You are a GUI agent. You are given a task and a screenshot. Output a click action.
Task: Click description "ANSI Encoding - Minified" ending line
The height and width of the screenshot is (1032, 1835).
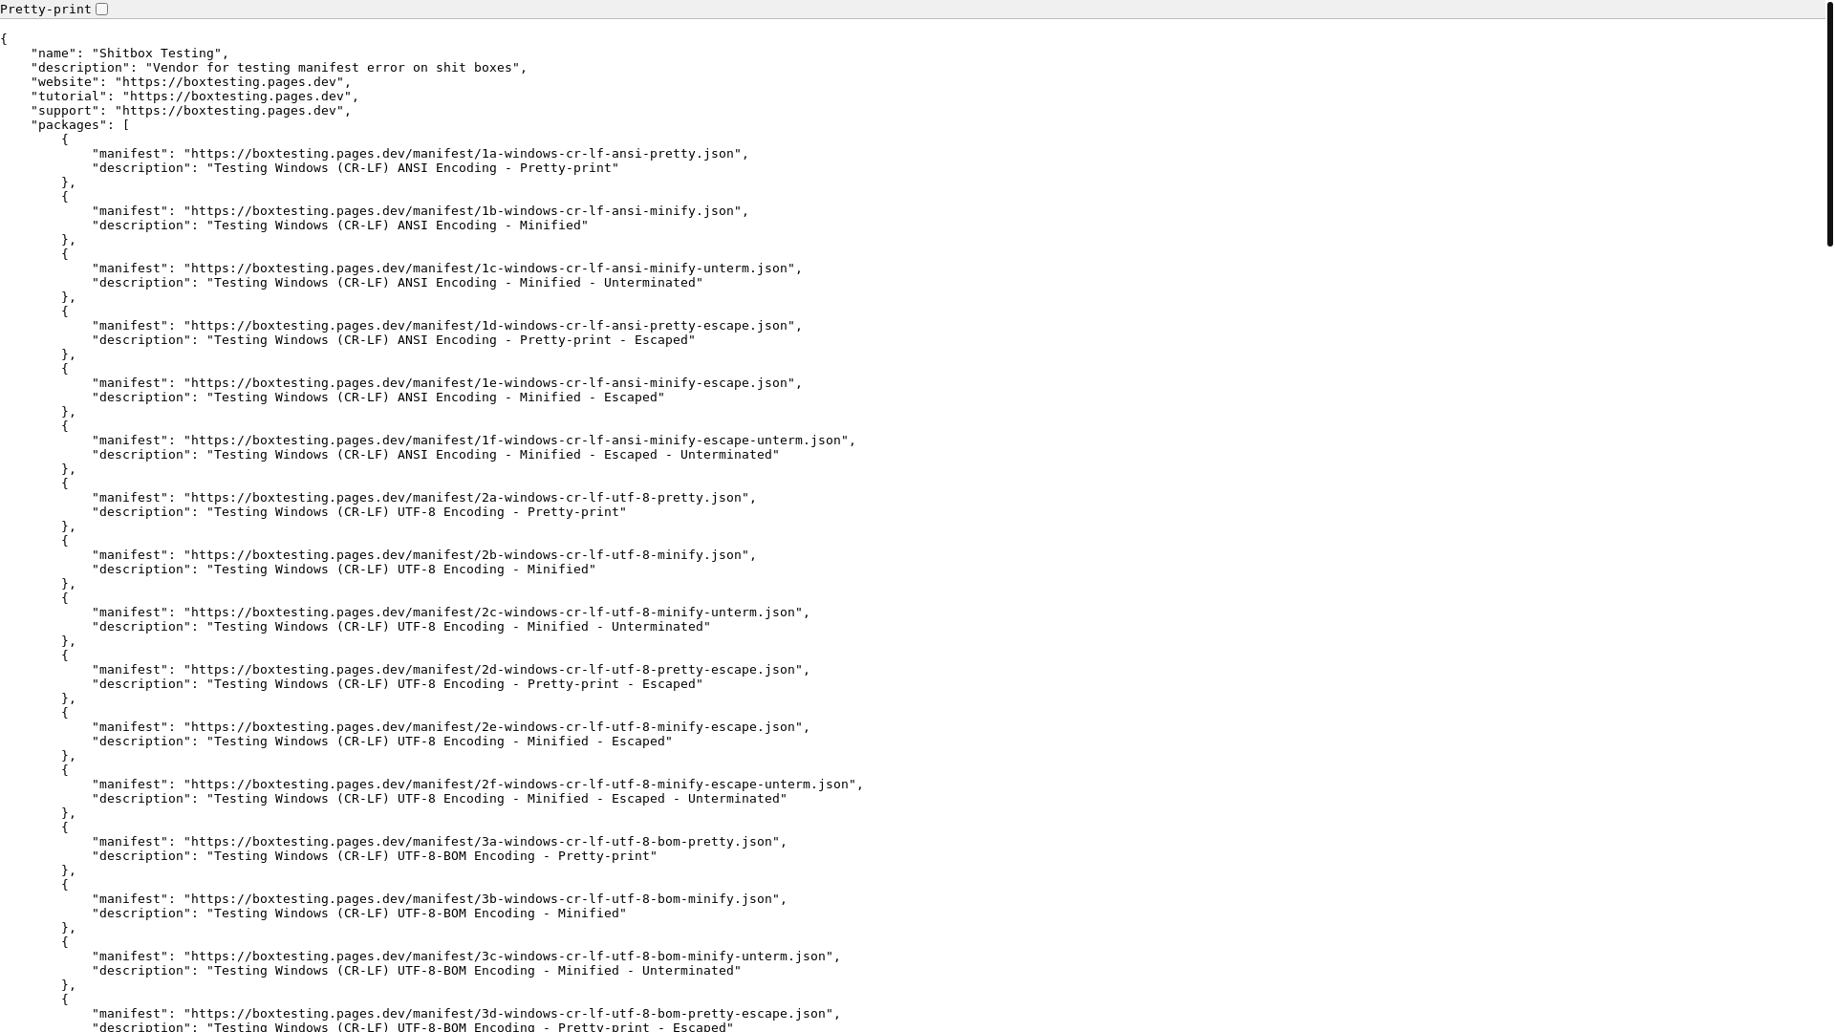[x=340, y=226]
